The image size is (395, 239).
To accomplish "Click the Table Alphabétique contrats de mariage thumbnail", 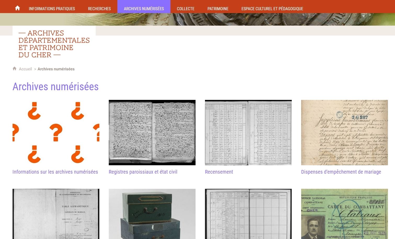I will coord(56,214).
